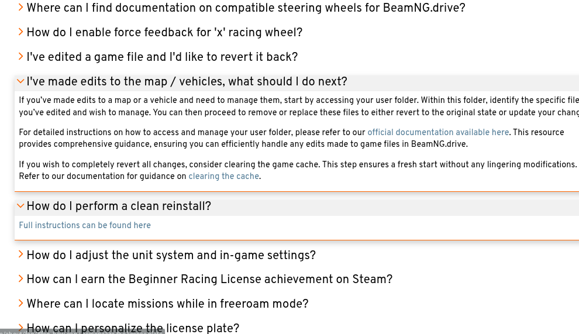Collapse the clean reinstall section chevron
This screenshot has width=579, height=334.
click(21, 206)
